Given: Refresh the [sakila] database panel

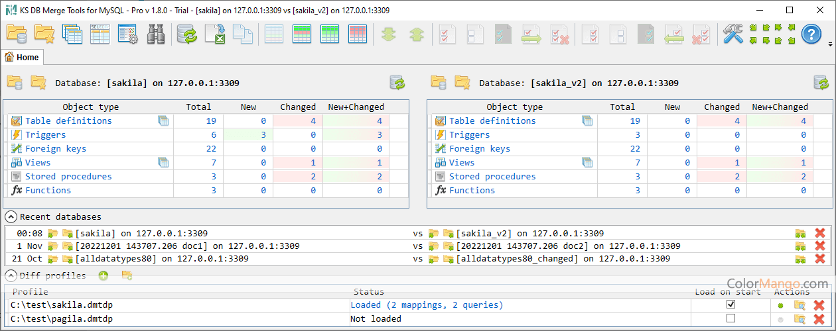Looking at the screenshot, I should (x=397, y=83).
